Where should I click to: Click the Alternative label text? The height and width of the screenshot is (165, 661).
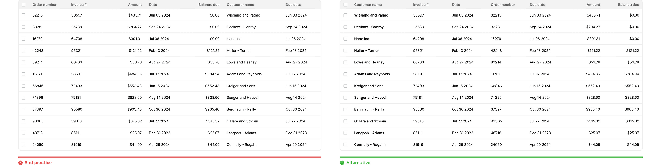pos(358,163)
